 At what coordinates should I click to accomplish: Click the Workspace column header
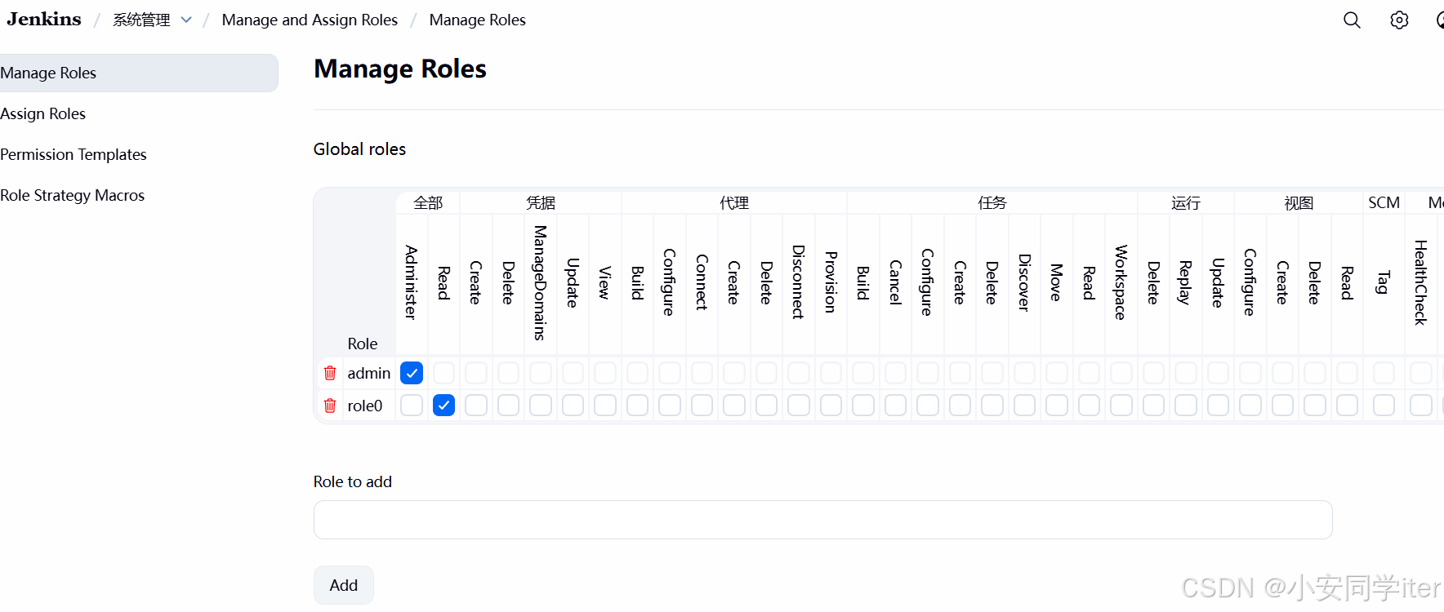(1121, 282)
